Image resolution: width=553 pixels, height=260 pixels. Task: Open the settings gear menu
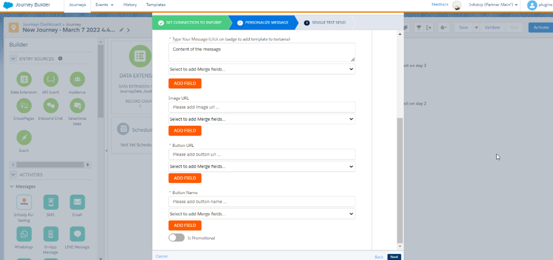click(x=444, y=28)
